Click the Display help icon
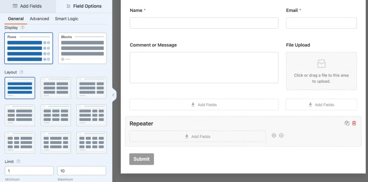The image size is (368, 182). 23,27
